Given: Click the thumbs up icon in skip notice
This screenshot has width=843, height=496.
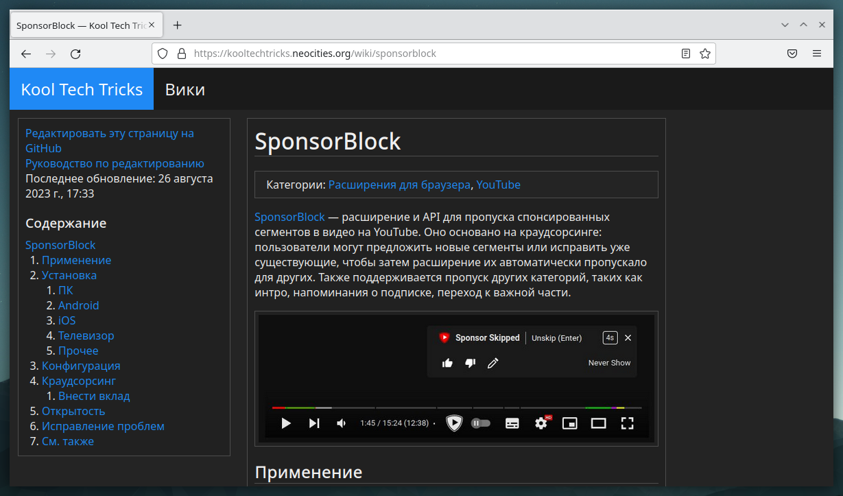Looking at the screenshot, I should pos(447,363).
